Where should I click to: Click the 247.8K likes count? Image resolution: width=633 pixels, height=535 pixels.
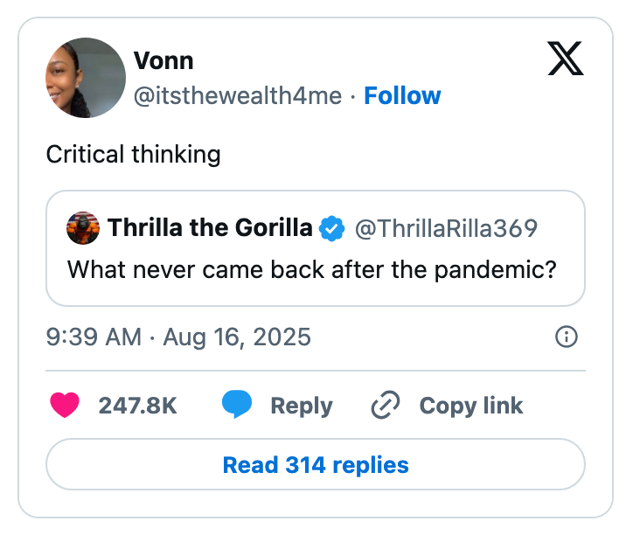point(137,406)
